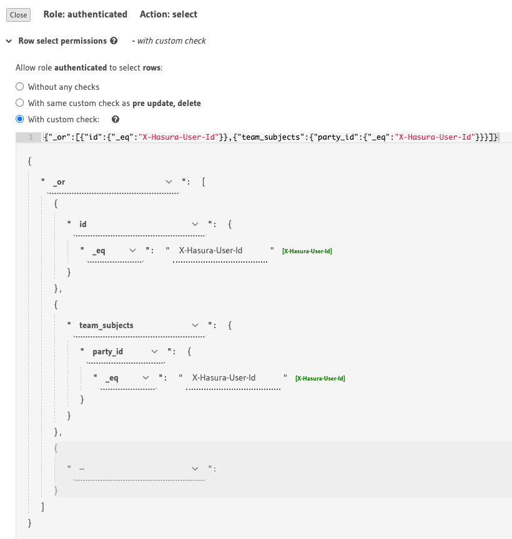Viewport: 512px width, 539px height.
Task: Click the [X-Hasura-User-Id] link next to id value
Action: 307,251
